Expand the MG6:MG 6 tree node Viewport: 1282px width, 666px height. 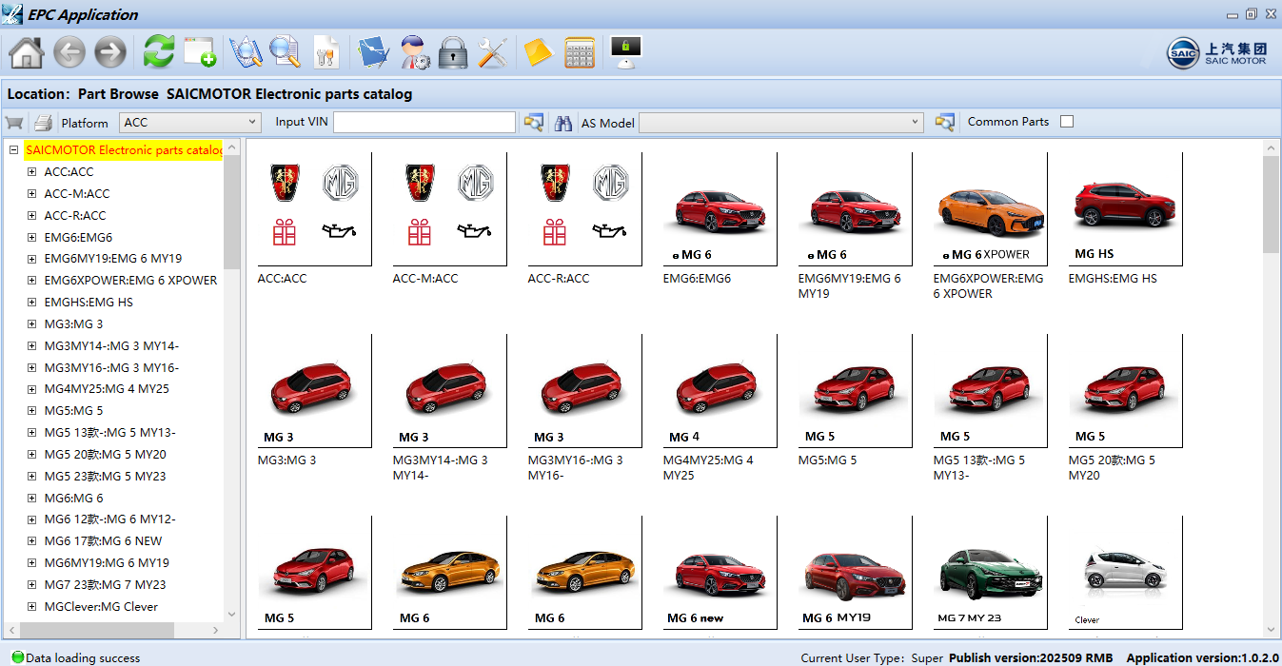click(x=31, y=498)
